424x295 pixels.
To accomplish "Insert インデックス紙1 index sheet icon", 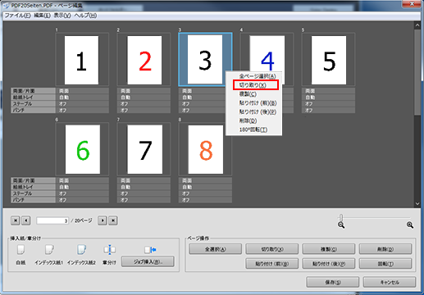I will click(x=49, y=249).
